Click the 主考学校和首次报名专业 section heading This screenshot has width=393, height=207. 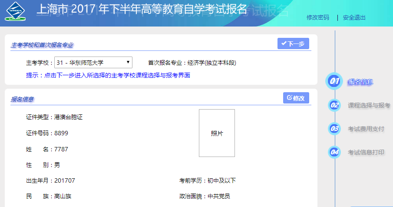(42, 45)
